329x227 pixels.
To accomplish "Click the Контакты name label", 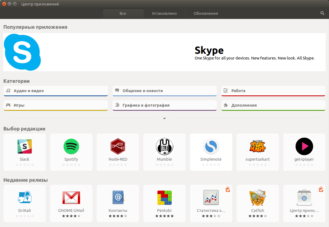I will click(x=118, y=211).
